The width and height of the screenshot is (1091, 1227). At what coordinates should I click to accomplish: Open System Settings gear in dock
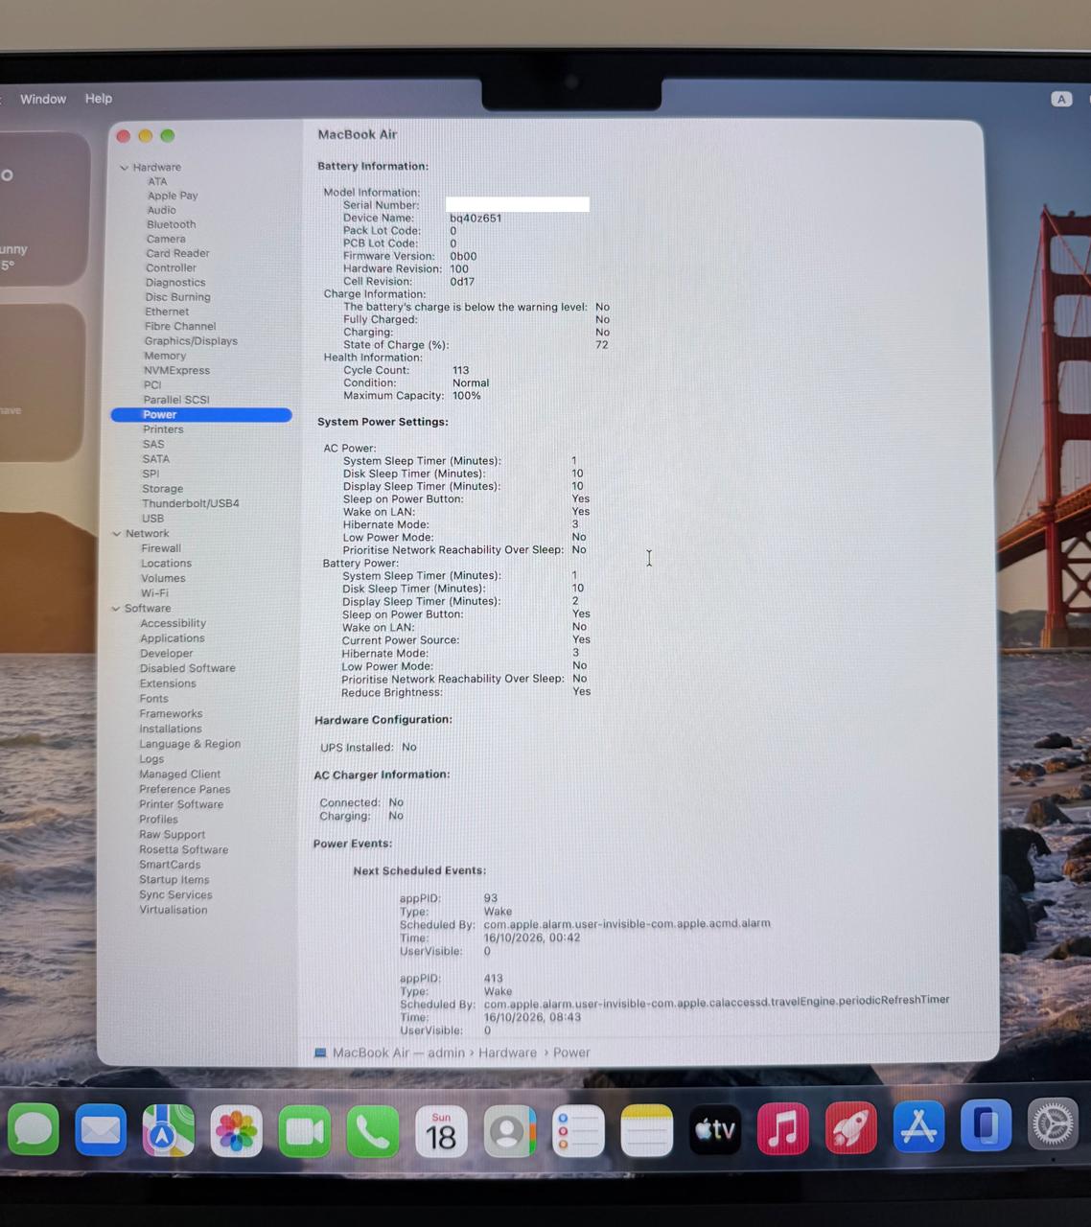click(x=1054, y=1123)
